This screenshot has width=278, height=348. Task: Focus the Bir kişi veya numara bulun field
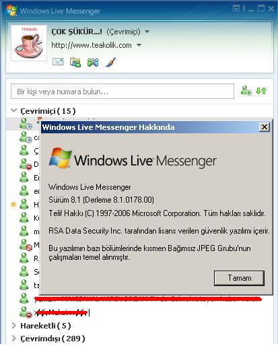coord(123,92)
